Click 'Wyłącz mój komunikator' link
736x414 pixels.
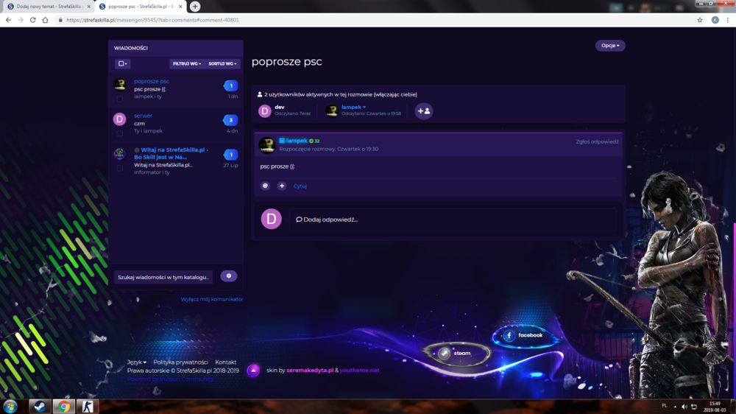(x=212, y=299)
